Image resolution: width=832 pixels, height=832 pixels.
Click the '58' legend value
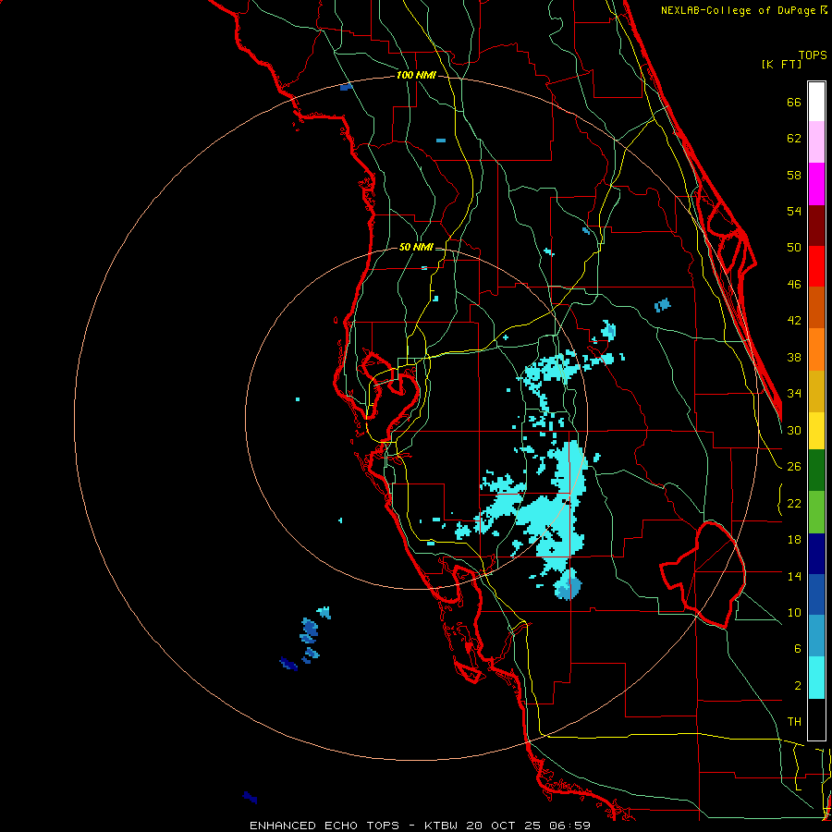[794, 175]
